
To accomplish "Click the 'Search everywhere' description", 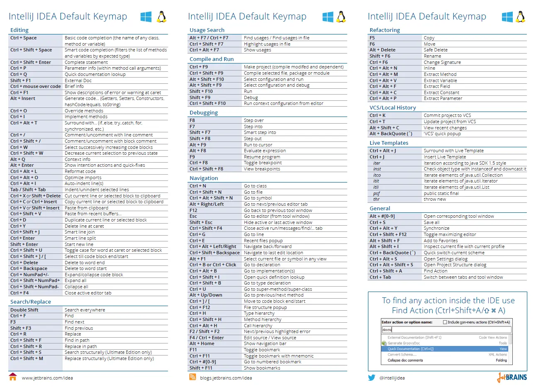I will point(85,310).
